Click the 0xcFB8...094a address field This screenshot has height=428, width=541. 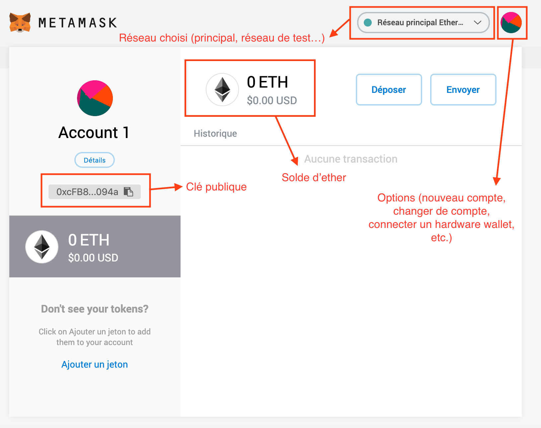95,192
